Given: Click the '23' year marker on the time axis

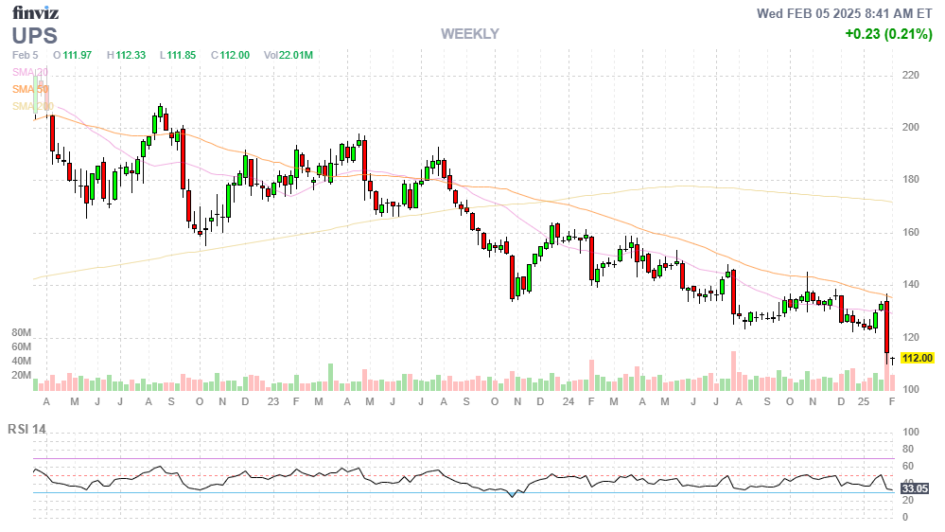Looking at the screenshot, I should click(272, 402).
